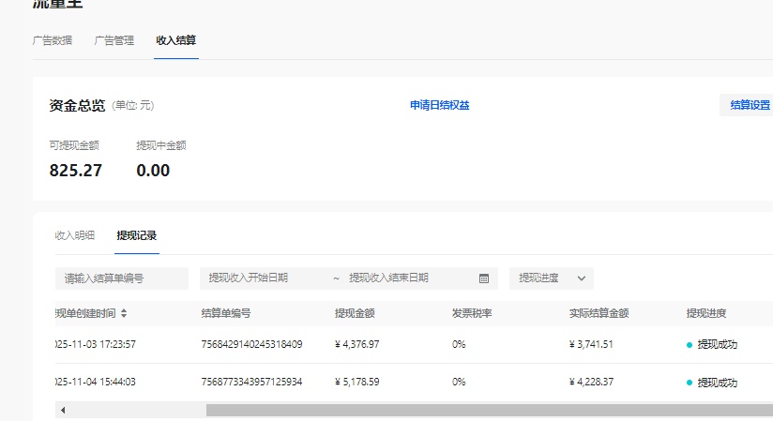Select the 提现记录 sub-tab
The width and height of the screenshot is (773, 421).
(137, 235)
